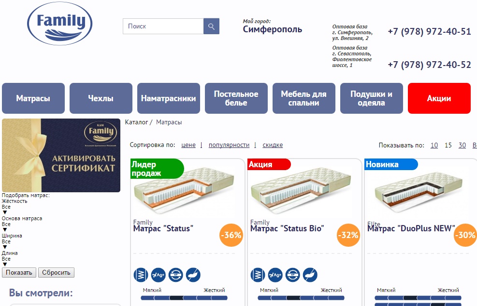Expand the Основа матраса filter arrow
The width and height of the screenshot is (477, 306).
point(4,230)
